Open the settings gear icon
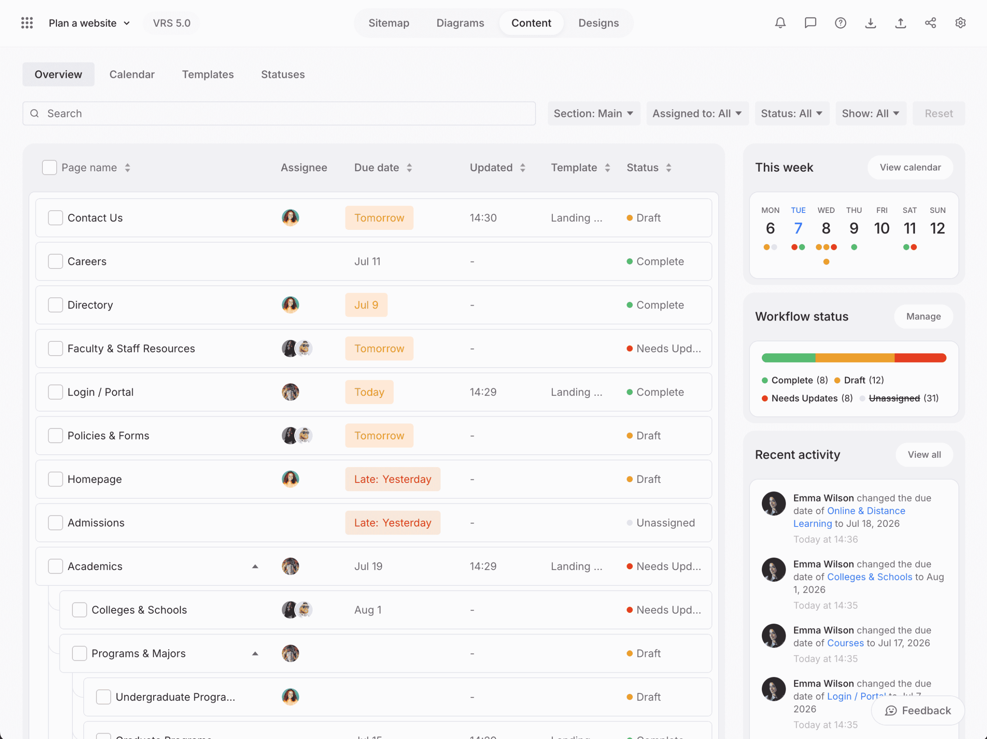This screenshot has height=739, width=987. click(x=960, y=23)
